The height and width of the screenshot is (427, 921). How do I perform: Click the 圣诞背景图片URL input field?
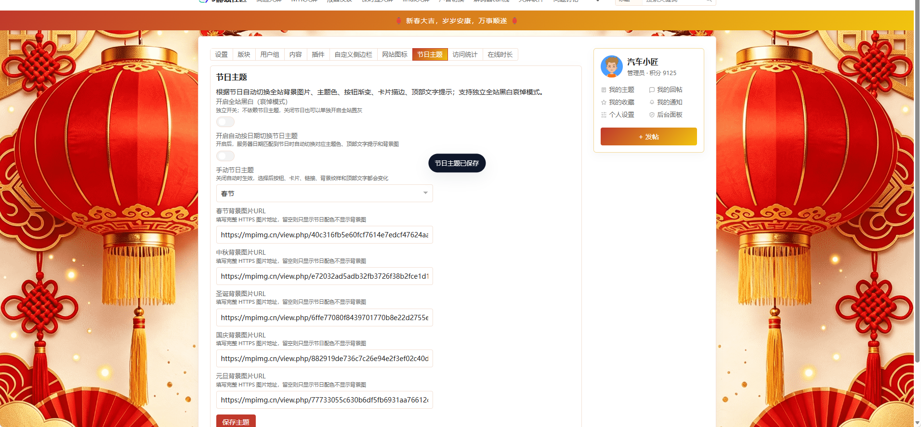tap(324, 318)
